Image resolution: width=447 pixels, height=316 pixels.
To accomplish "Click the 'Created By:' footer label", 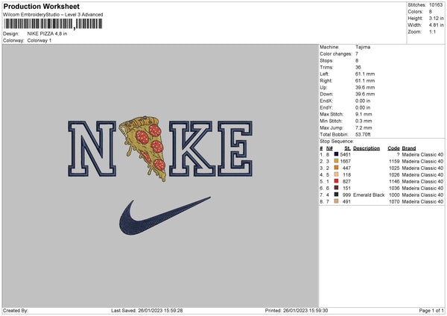I will [16, 310].
